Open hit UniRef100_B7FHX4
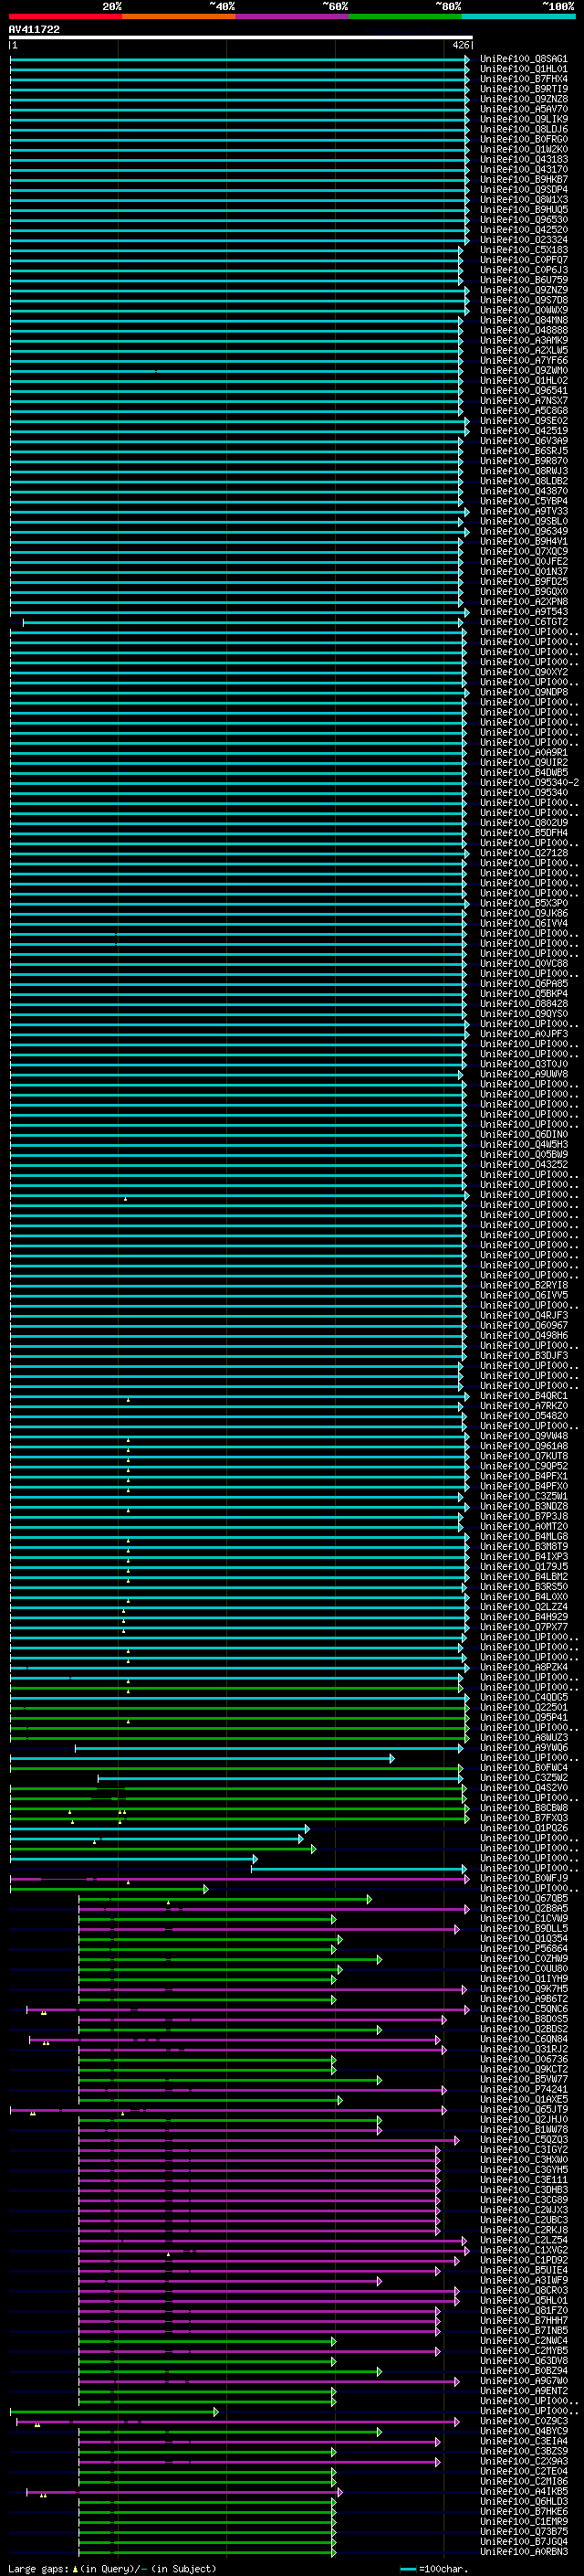This screenshot has width=584, height=2576. [x=523, y=79]
